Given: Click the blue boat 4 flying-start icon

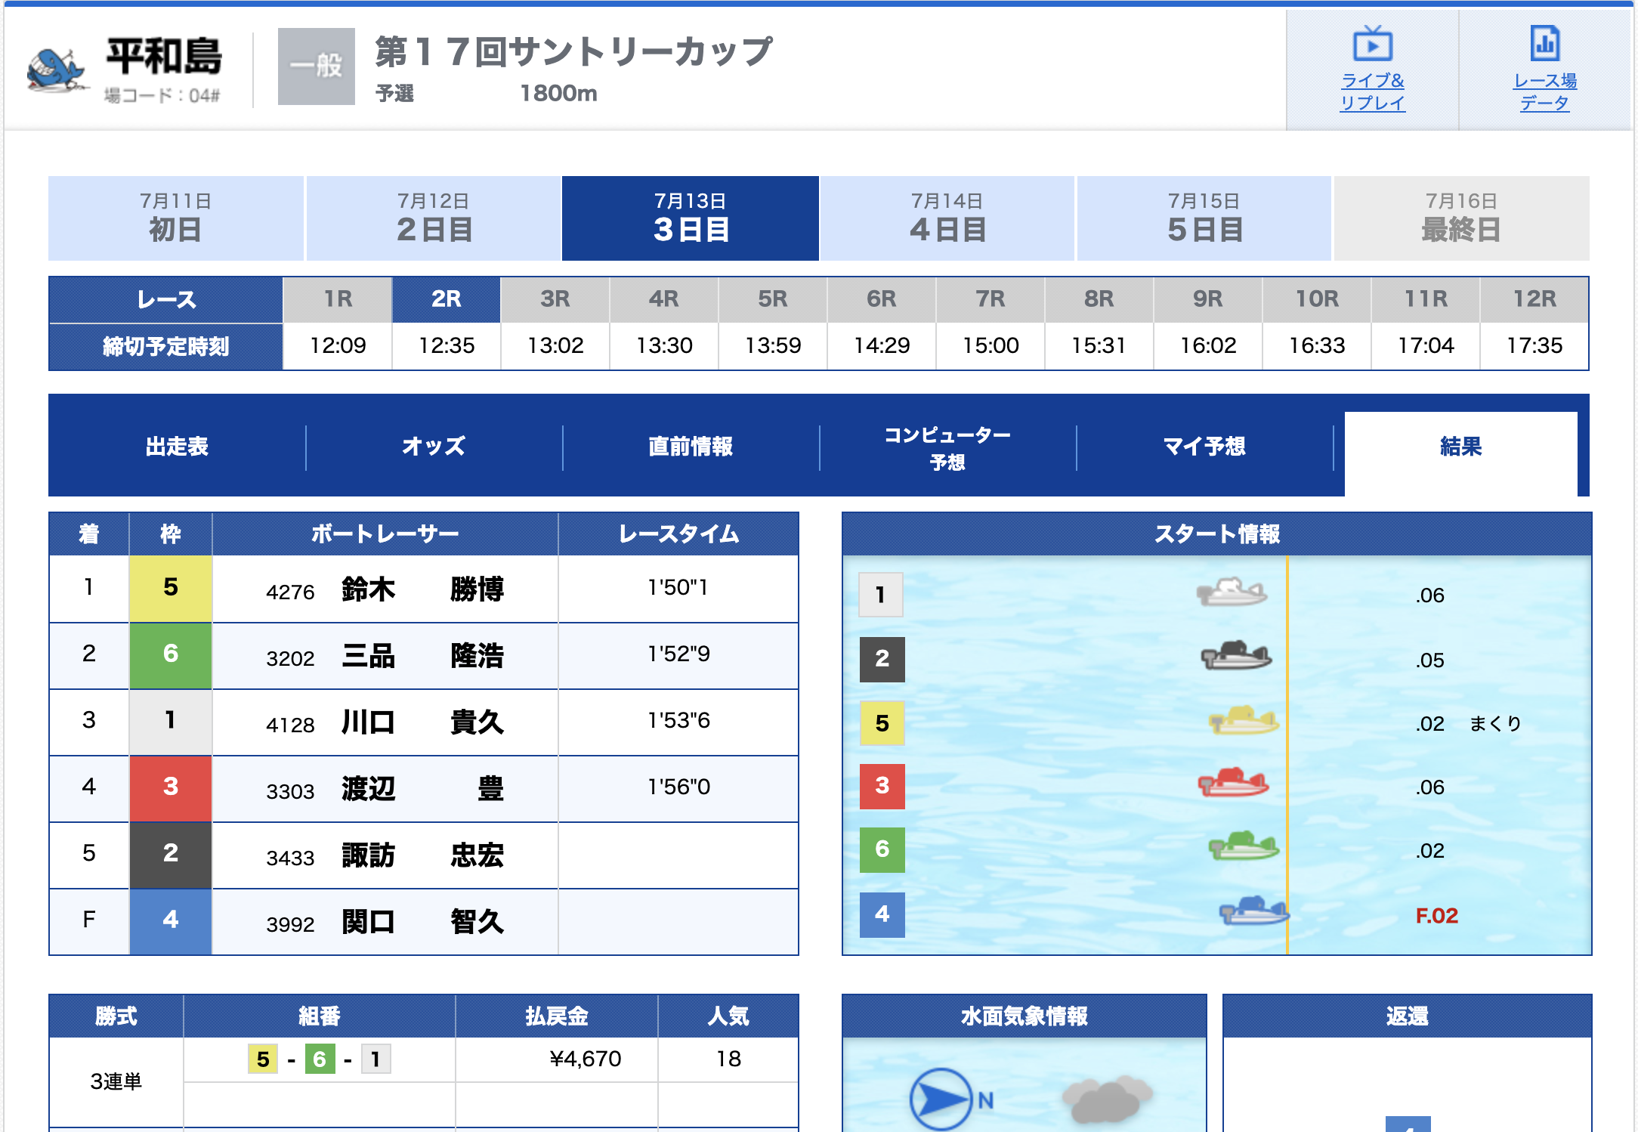Looking at the screenshot, I should click(1253, 911).
